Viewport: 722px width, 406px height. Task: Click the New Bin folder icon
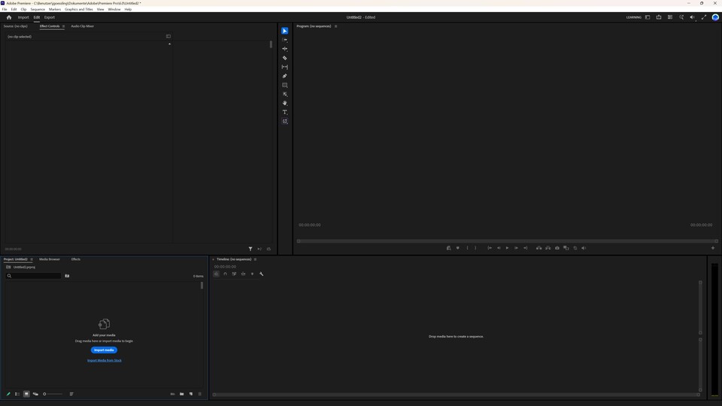coord(182,394)
